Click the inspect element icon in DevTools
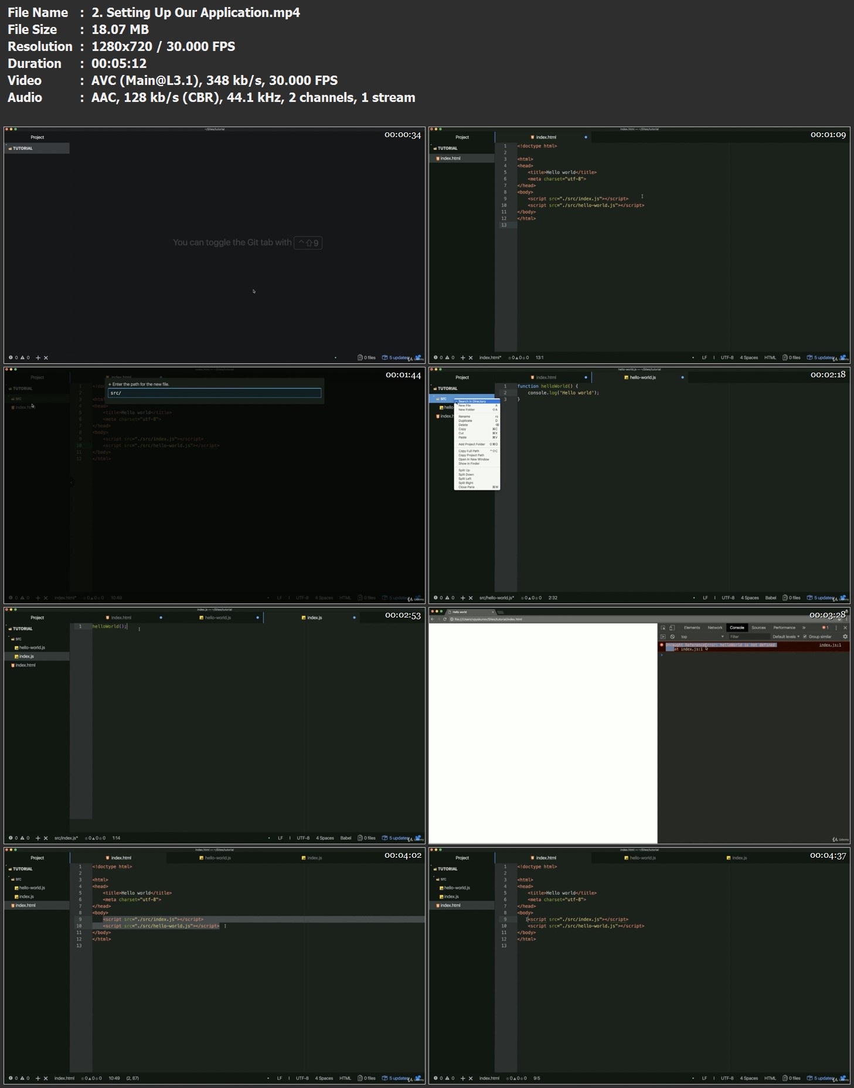 [x=663, y=627]
